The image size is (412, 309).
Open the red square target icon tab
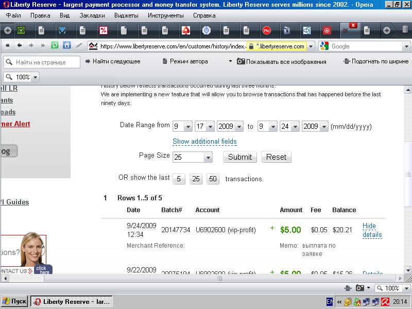[327, 31]
